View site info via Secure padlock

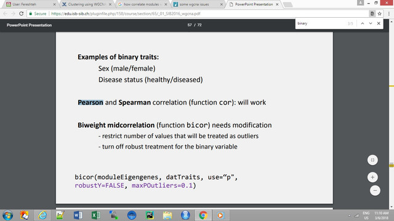[38, 14]
